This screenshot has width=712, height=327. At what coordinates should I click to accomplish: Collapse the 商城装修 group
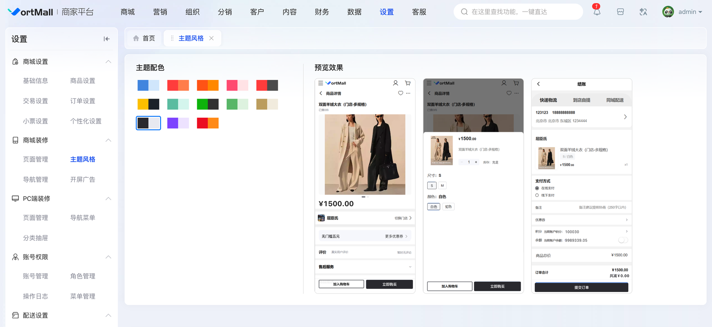tap(108, 140)
